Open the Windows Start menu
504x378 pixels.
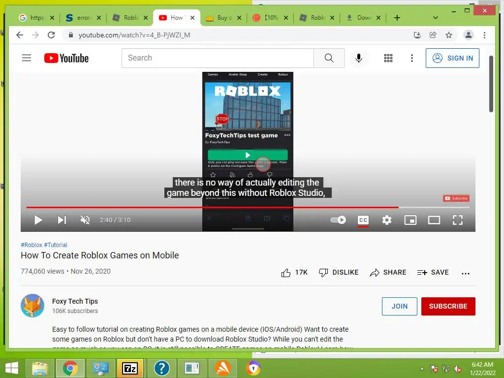12,368
